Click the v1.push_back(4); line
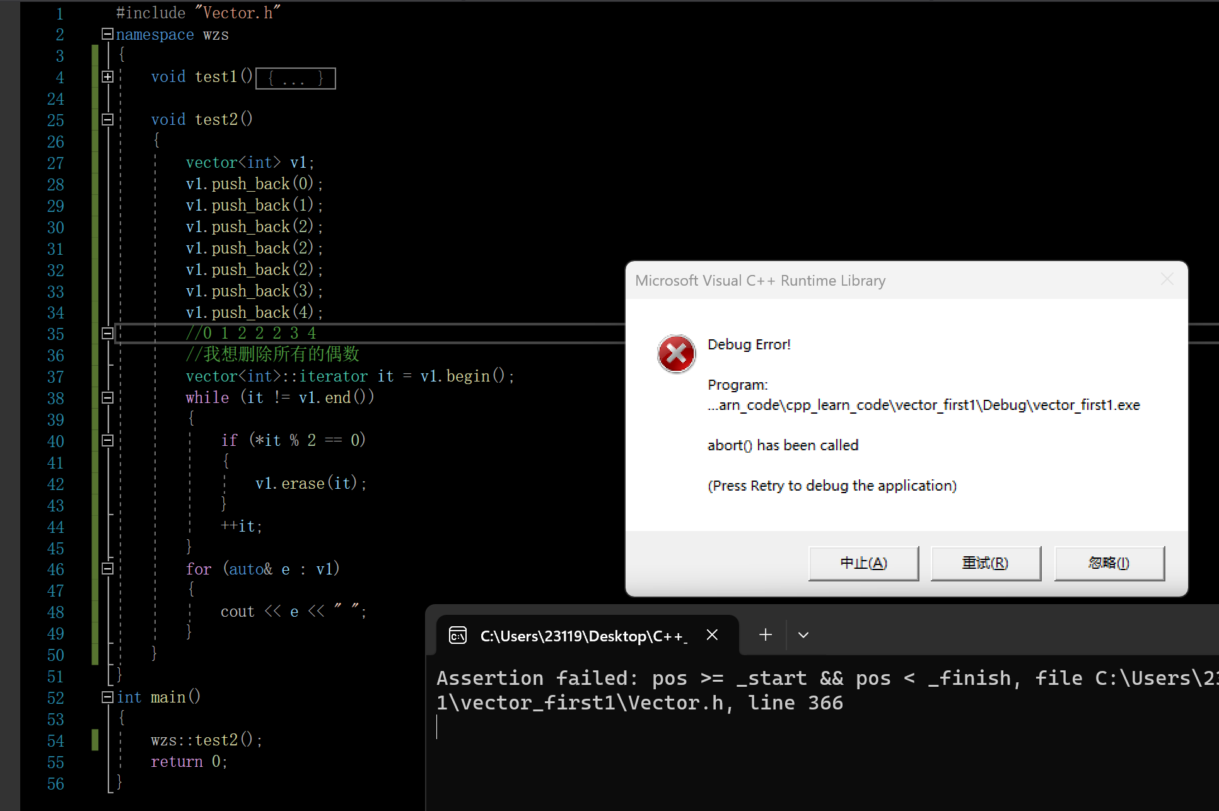1219x811 pixels. tap(254, 313)
